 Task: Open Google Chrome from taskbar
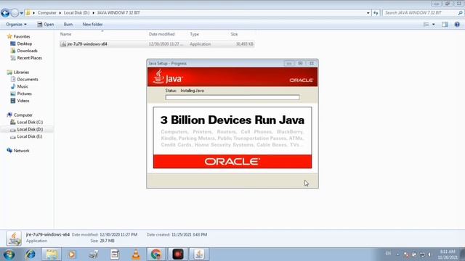(156, 254)
